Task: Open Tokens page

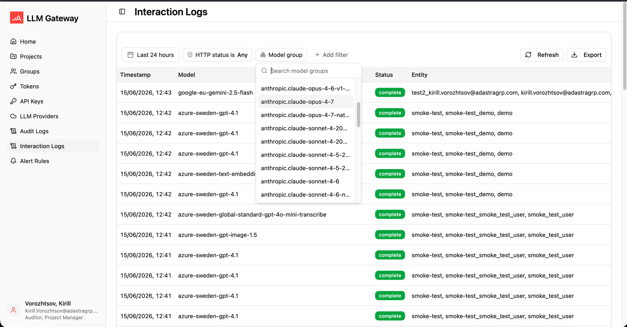Action: (x=29, y=86)
